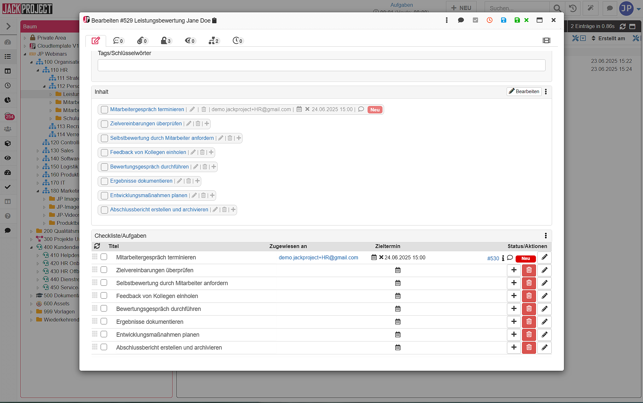Focus the Tags/Schlüsselwörter input field
Image resolution: width=643 pixels, height=403 pixels.
tap(321, 65)
